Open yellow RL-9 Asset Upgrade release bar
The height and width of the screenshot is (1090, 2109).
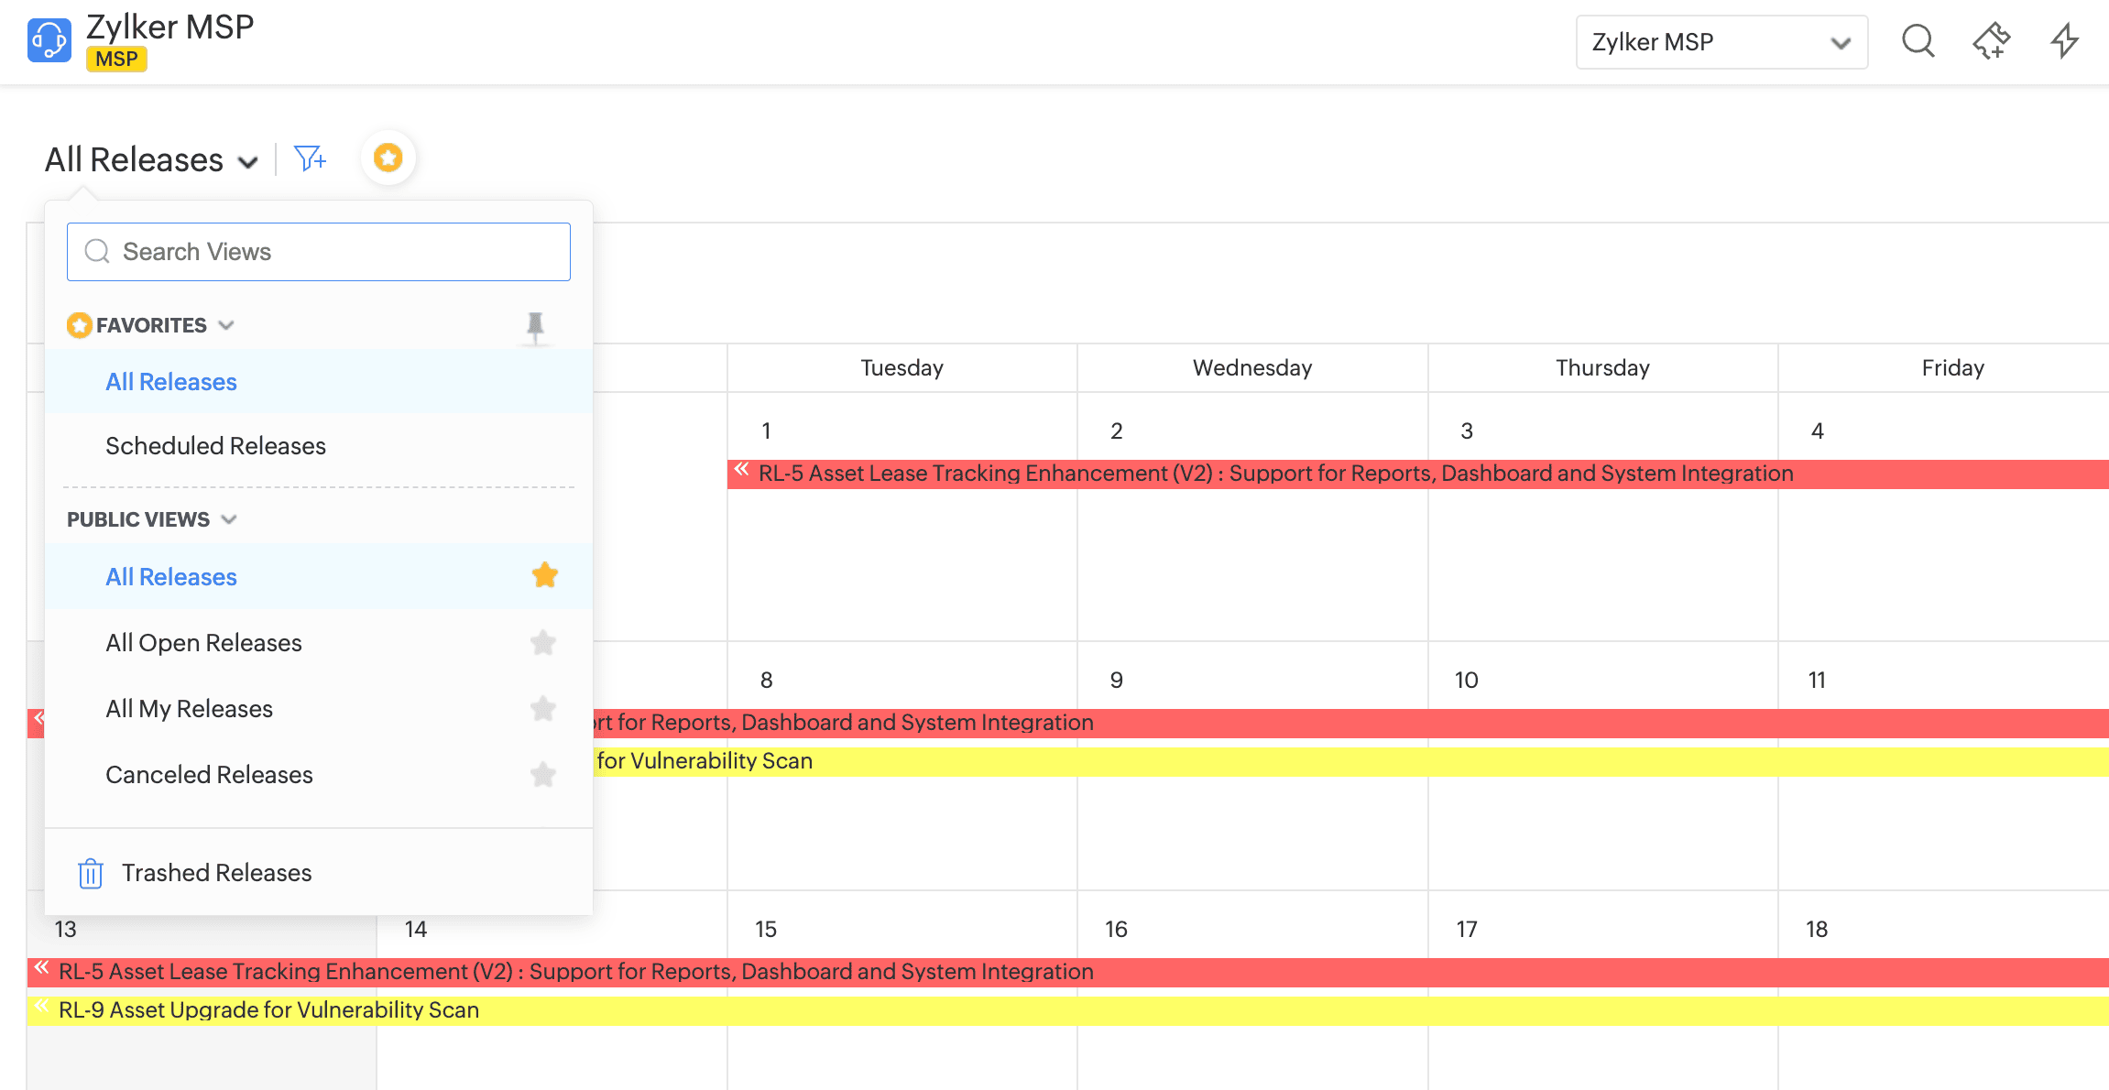[268, 1010]
